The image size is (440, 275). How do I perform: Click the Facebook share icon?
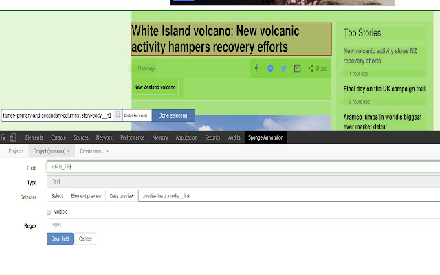tap(256, 68)
